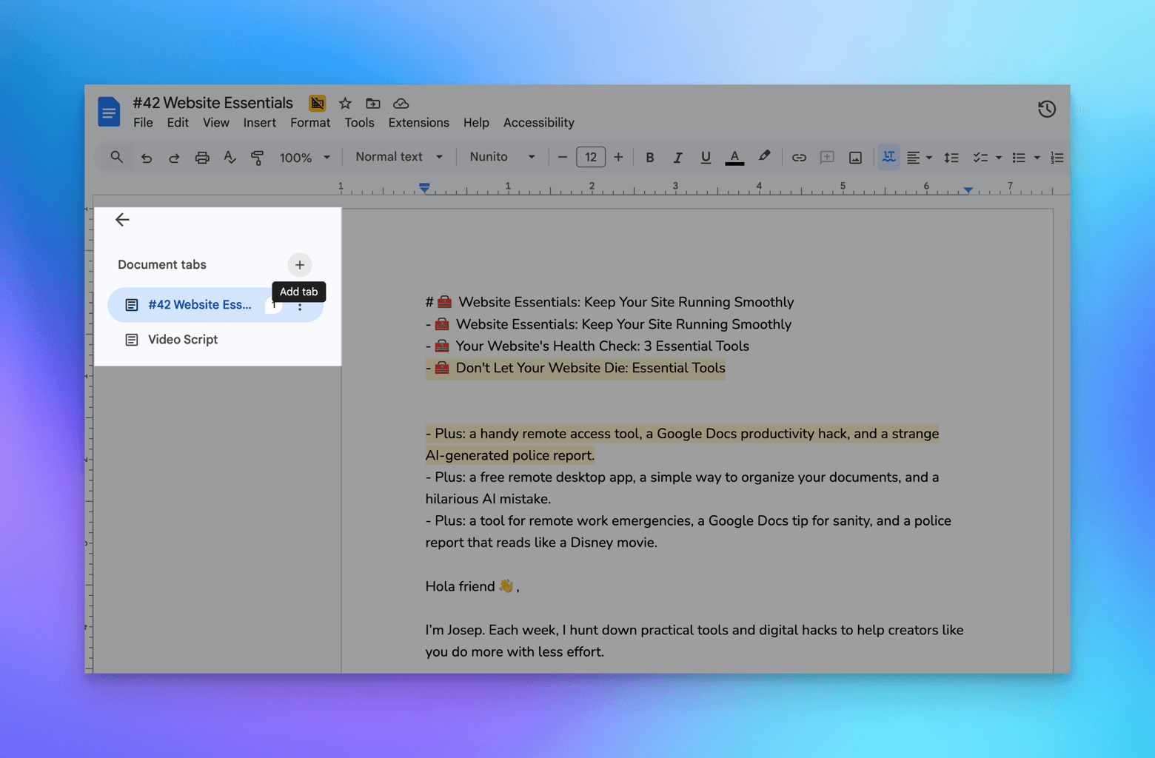Open the Extensions menu
1155x758 pixels.
pyautogui.click(x=418, y=122)
